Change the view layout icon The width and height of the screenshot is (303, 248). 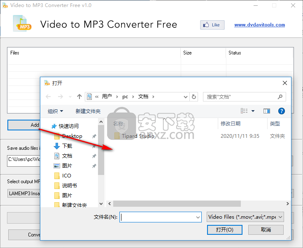[x=244, y=111]
